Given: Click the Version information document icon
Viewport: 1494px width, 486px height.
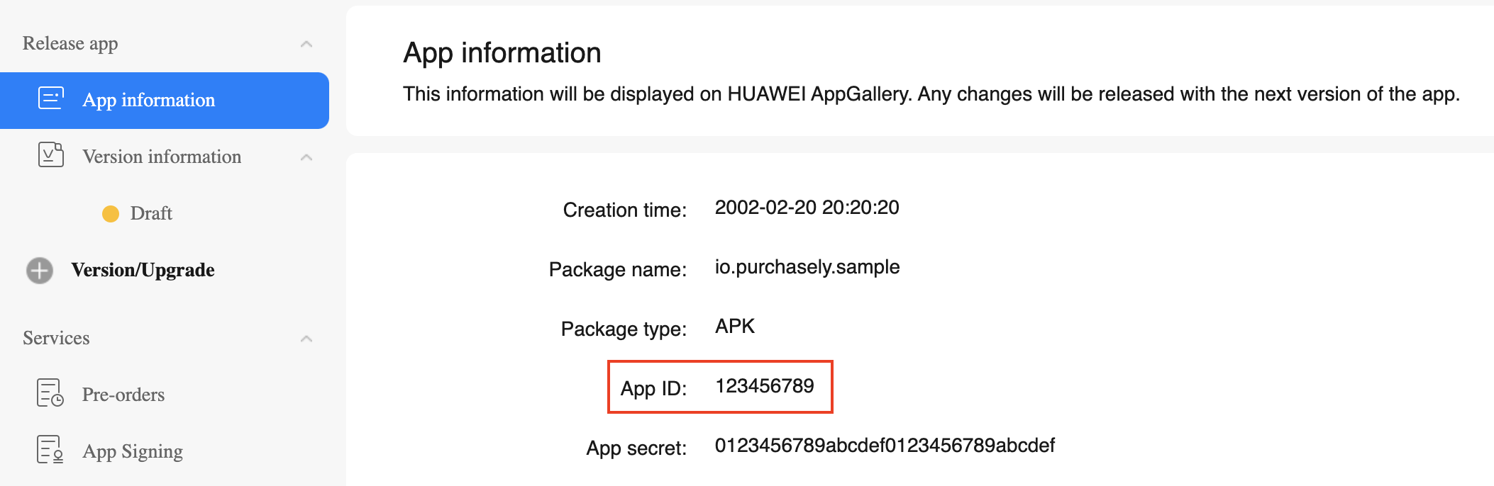Looking at the screenshot, I should coord(50,155).
